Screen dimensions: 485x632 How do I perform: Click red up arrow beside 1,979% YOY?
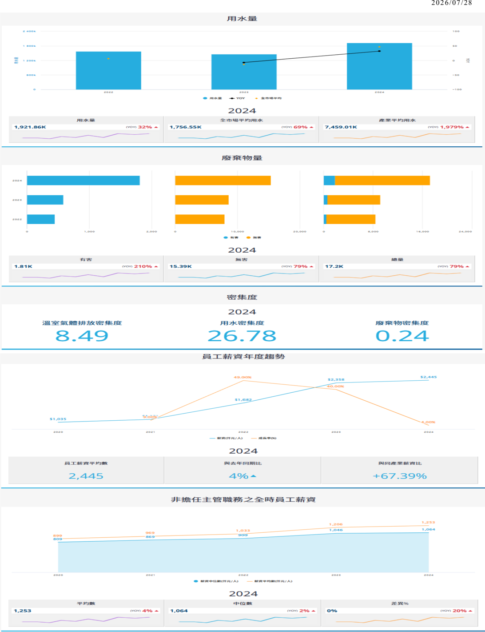tap(467, 127)
